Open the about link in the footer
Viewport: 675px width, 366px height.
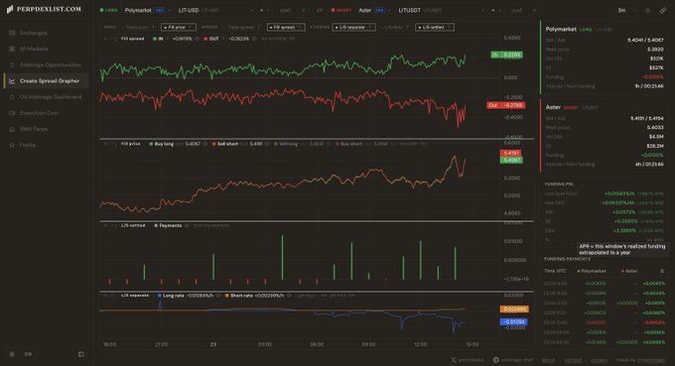pyautogui.click(x=548, y=360)
